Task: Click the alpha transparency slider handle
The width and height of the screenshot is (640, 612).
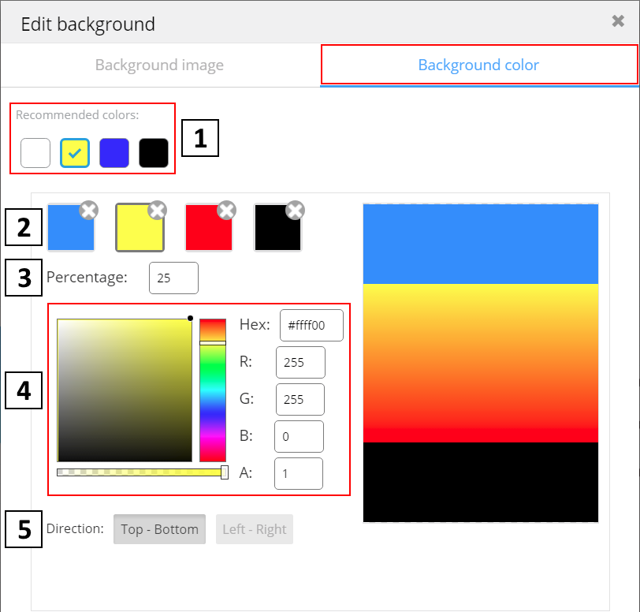Action: 225,472
